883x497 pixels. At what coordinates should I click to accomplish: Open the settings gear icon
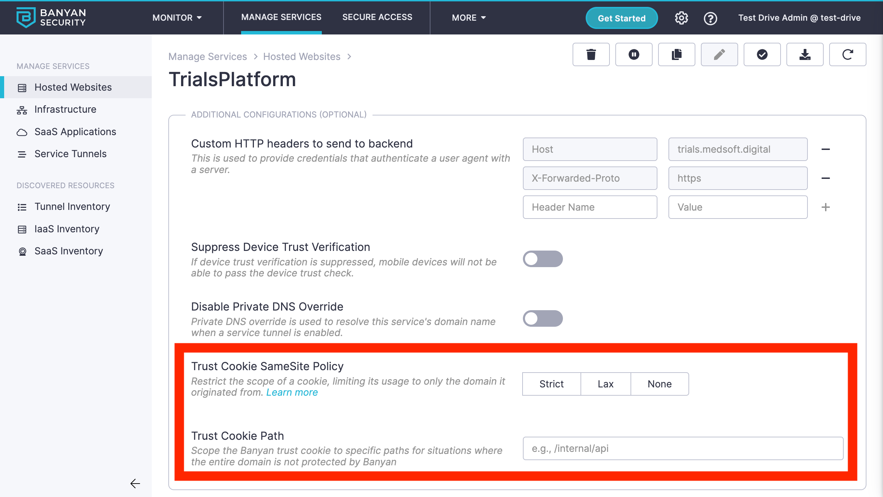click(681, 18)
